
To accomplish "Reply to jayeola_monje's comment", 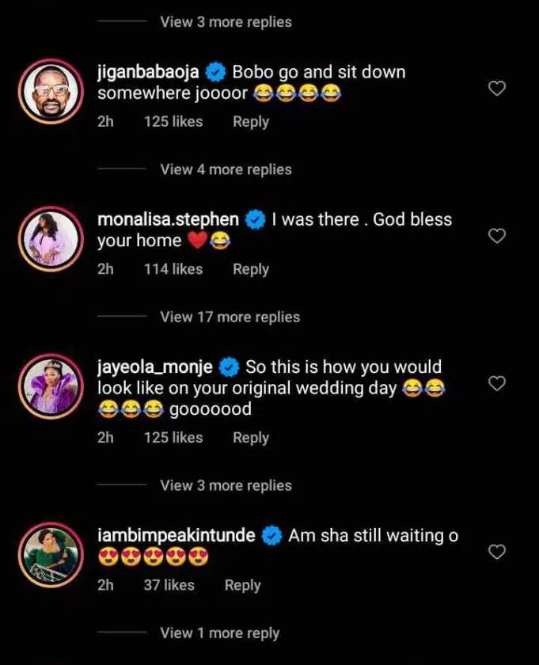I will point(250,437).
